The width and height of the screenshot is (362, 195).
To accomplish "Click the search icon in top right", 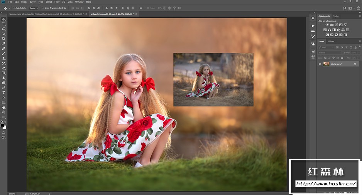I will point(345,8).
